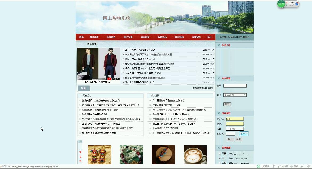Click the blue plus icon on speed widget
This screenshot has width=312, height=169.
click(297, 4)
